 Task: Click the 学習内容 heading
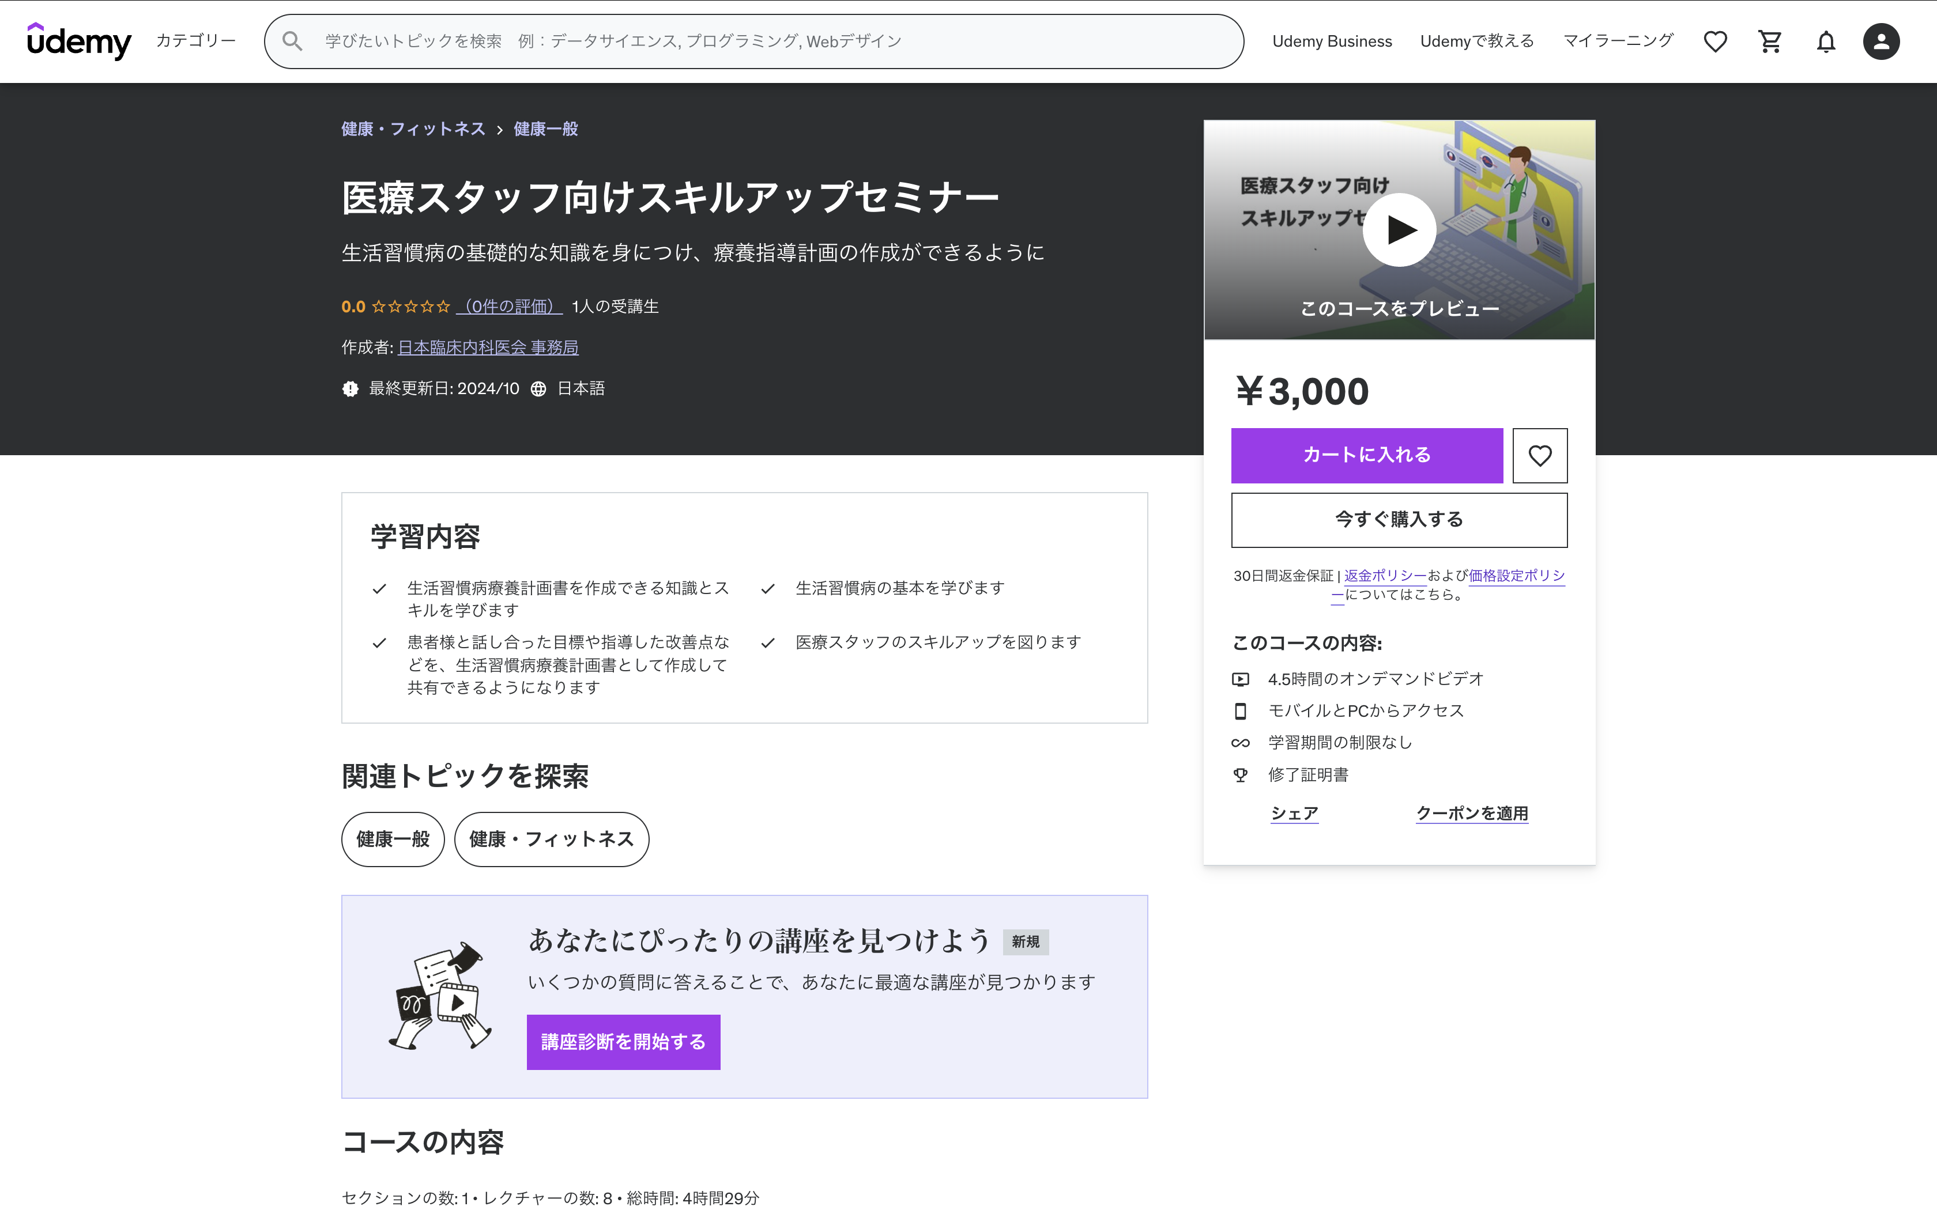pyautogui.click(x=425, y=536)
